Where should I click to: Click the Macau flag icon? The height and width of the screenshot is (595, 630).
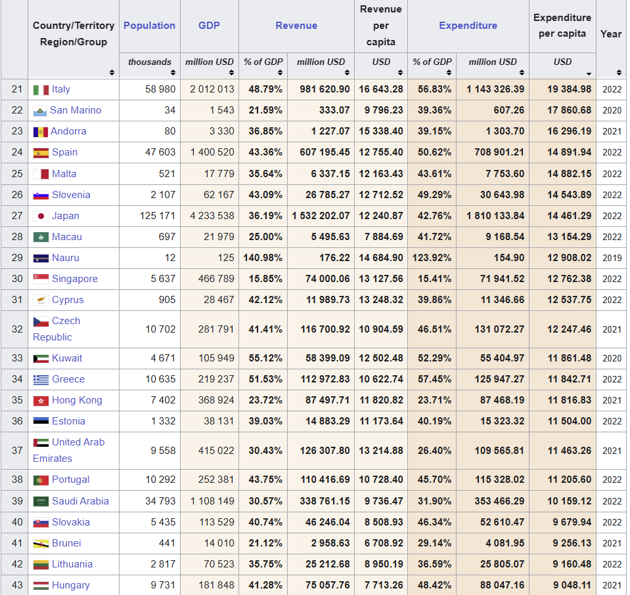point(41,237)
